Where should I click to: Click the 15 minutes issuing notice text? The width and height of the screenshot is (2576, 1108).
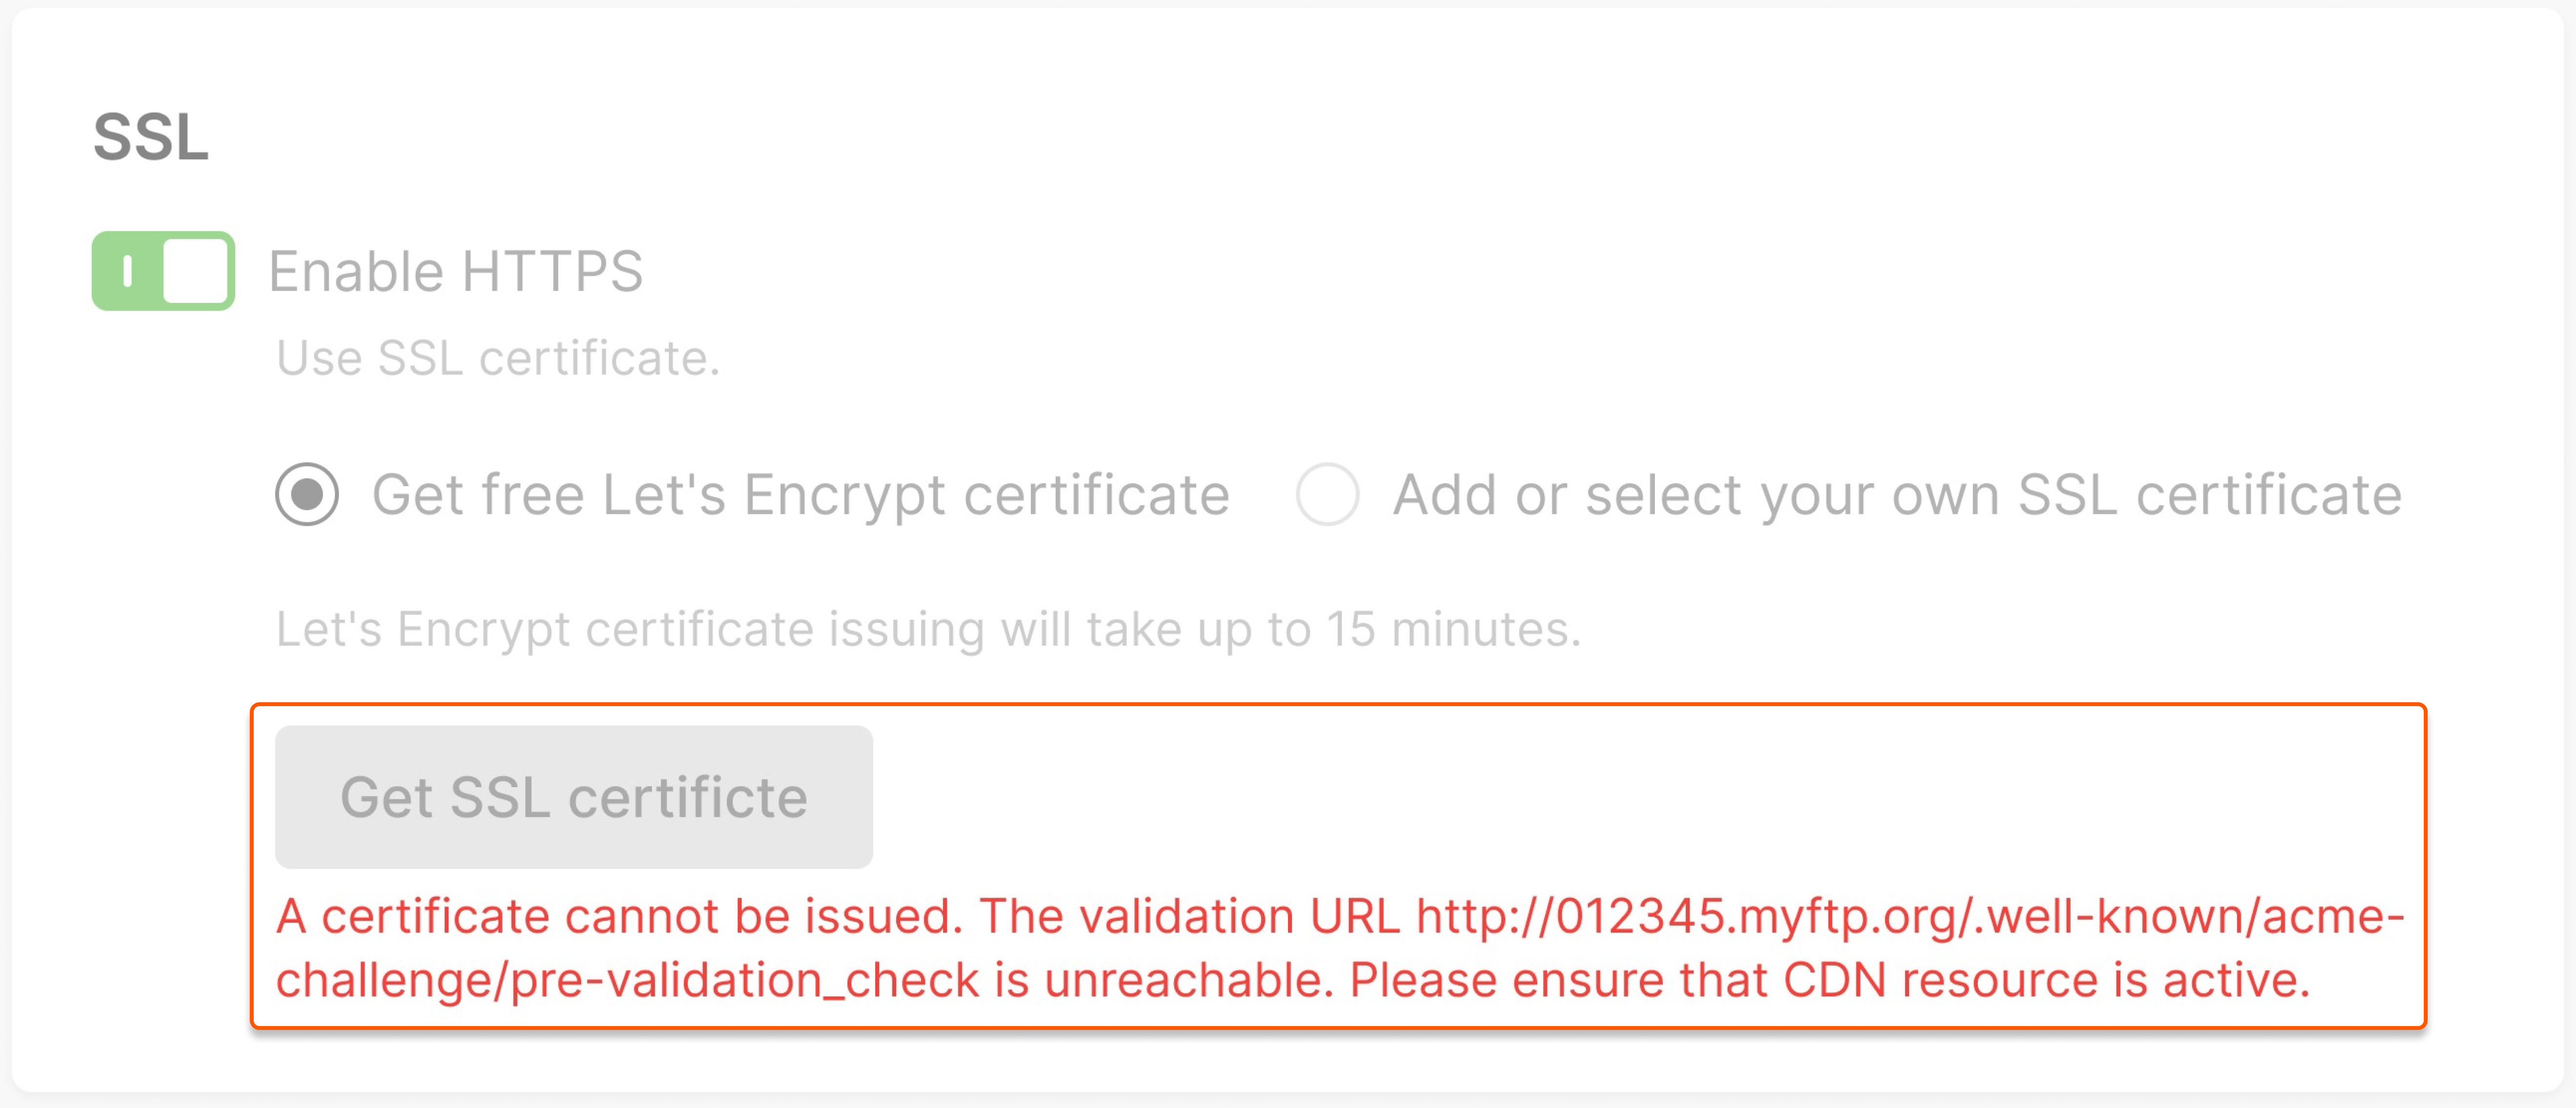(927, 630)
